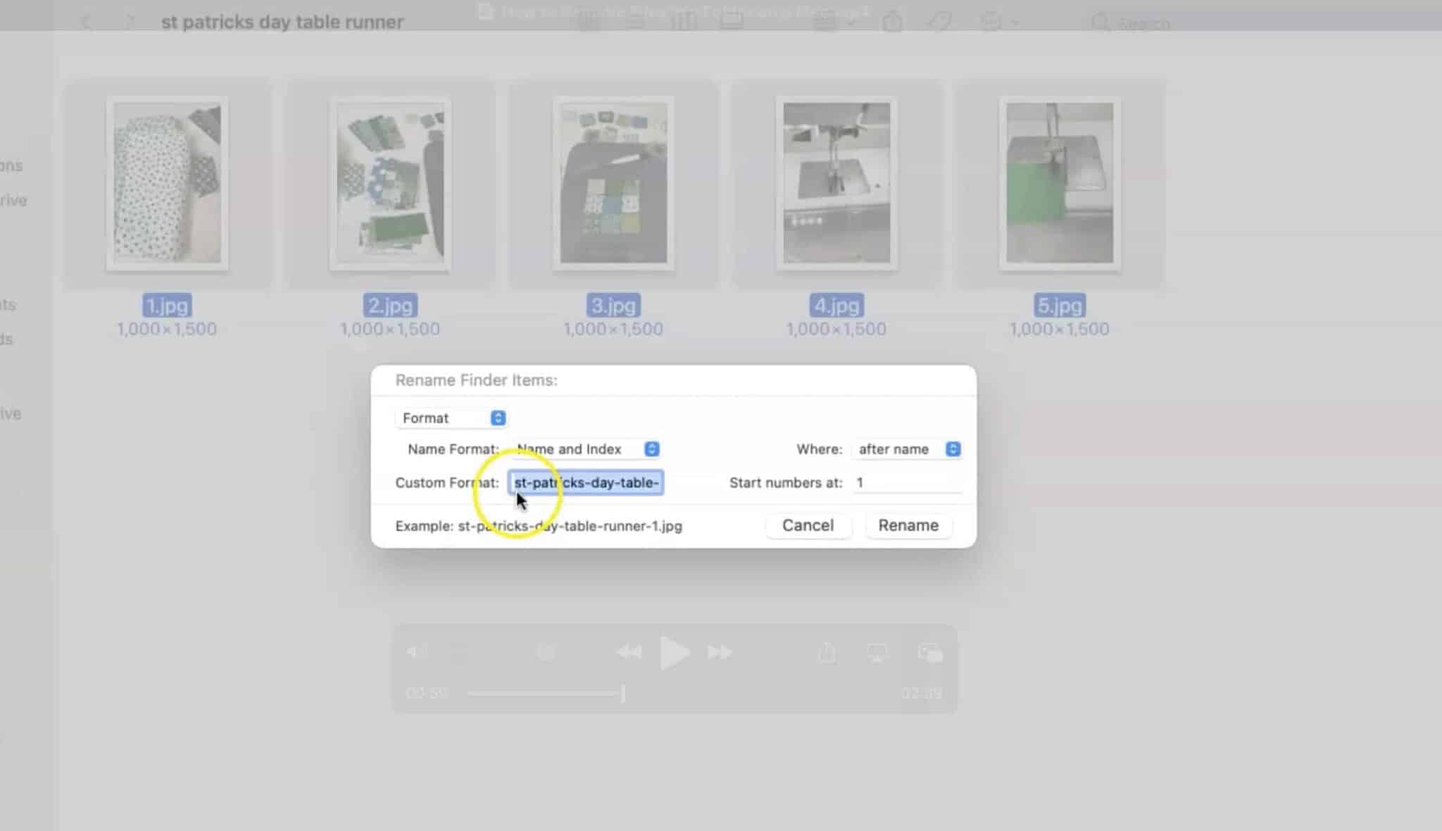The image size is (1442, 831).
Task: Click the Rename button to apply changes
Action: tap(908, 525)
